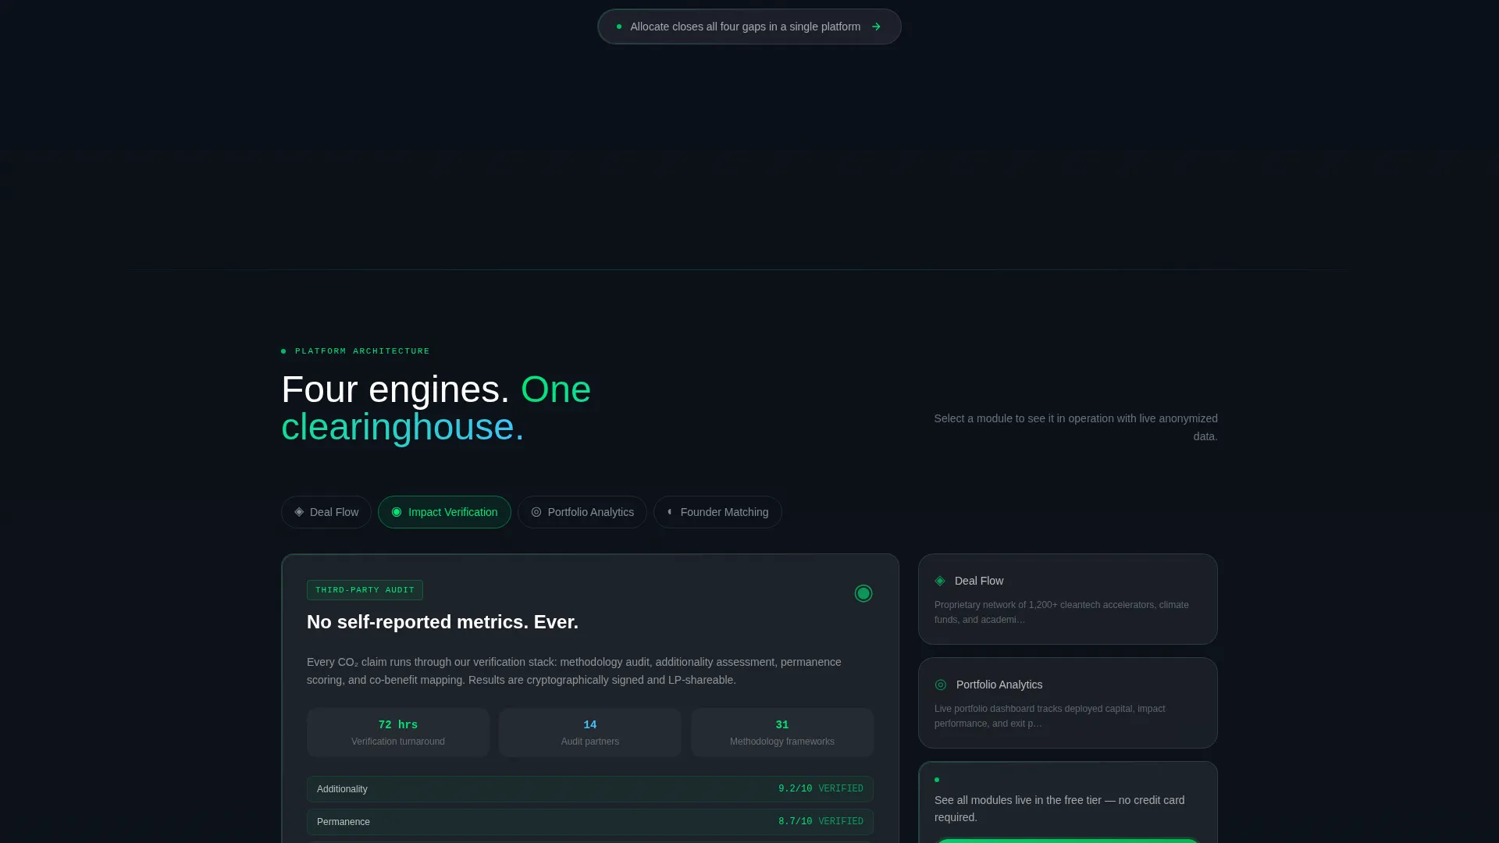Image resolution: width=1499 pixels, height=843 pixels.
Task: Click ring icon in Portfolio Analytics side card
Action: (x=941, y=685)
